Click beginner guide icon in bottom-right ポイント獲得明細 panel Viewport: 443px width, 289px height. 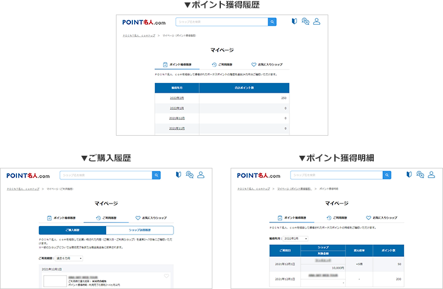point(409,175)
